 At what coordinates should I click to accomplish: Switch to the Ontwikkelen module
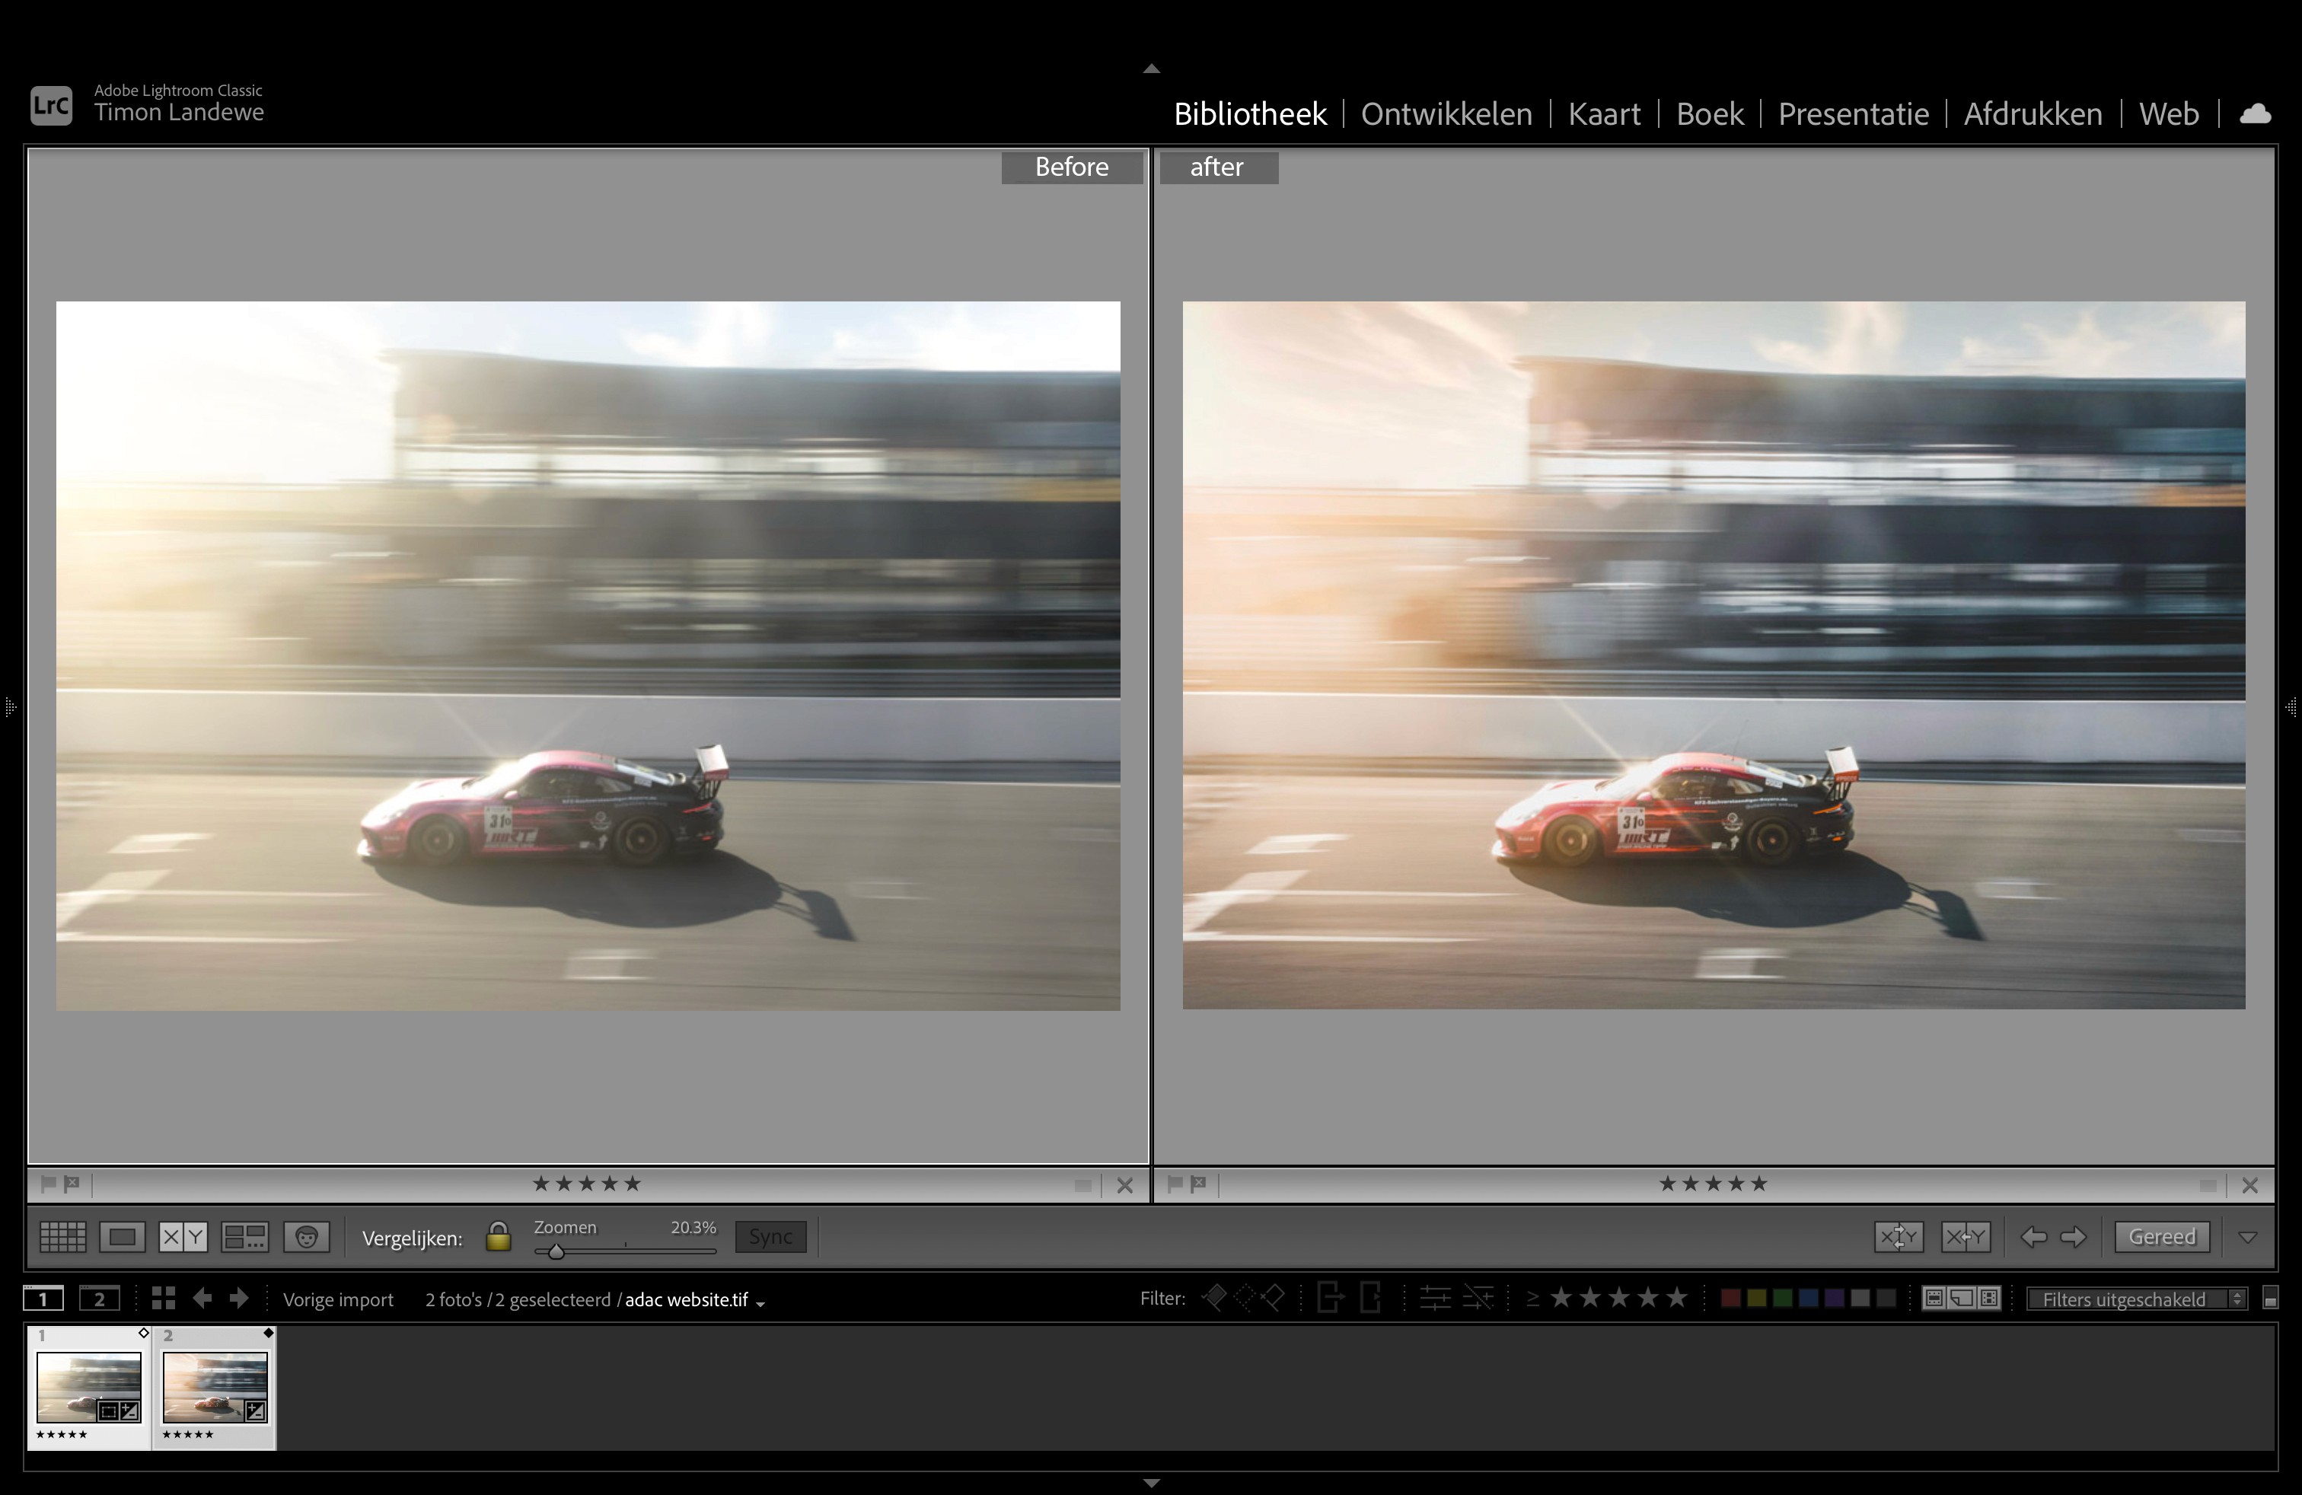coord(1446,114)
